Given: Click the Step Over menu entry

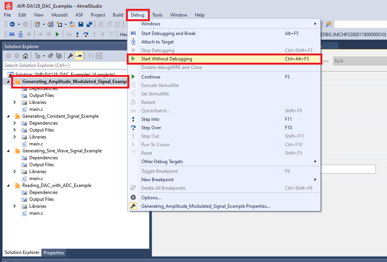Looking at the screenshot, I should click(x=224, y=128).
